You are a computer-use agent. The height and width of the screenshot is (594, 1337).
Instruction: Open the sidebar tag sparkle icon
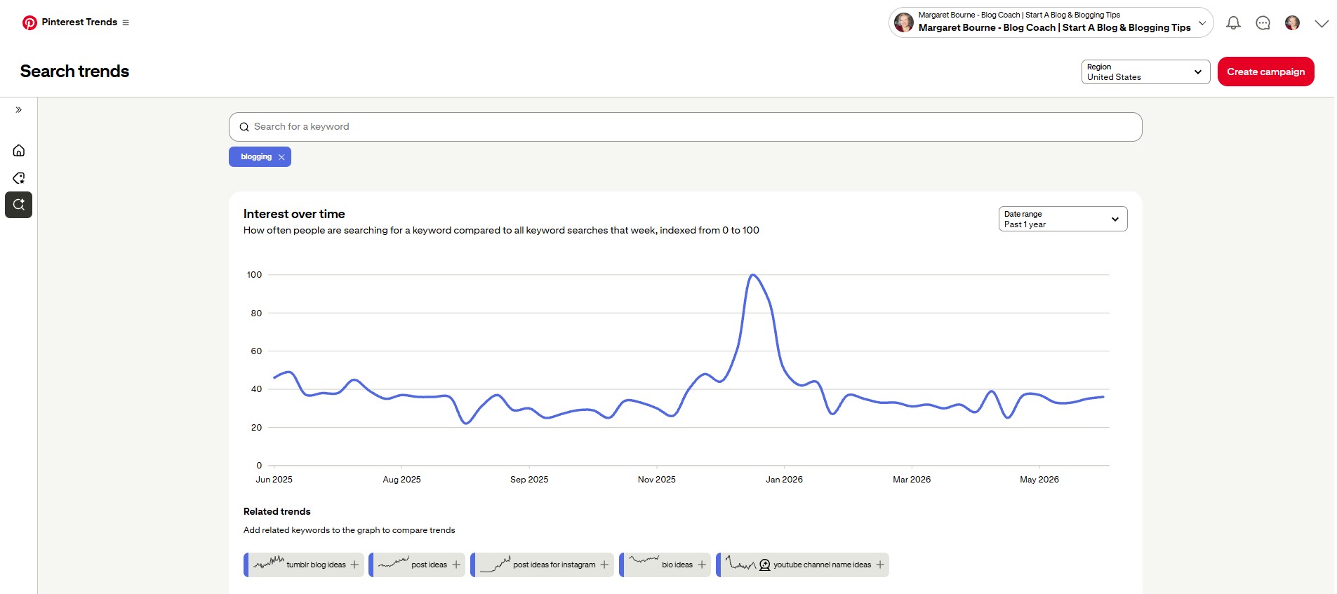point(19,178)
